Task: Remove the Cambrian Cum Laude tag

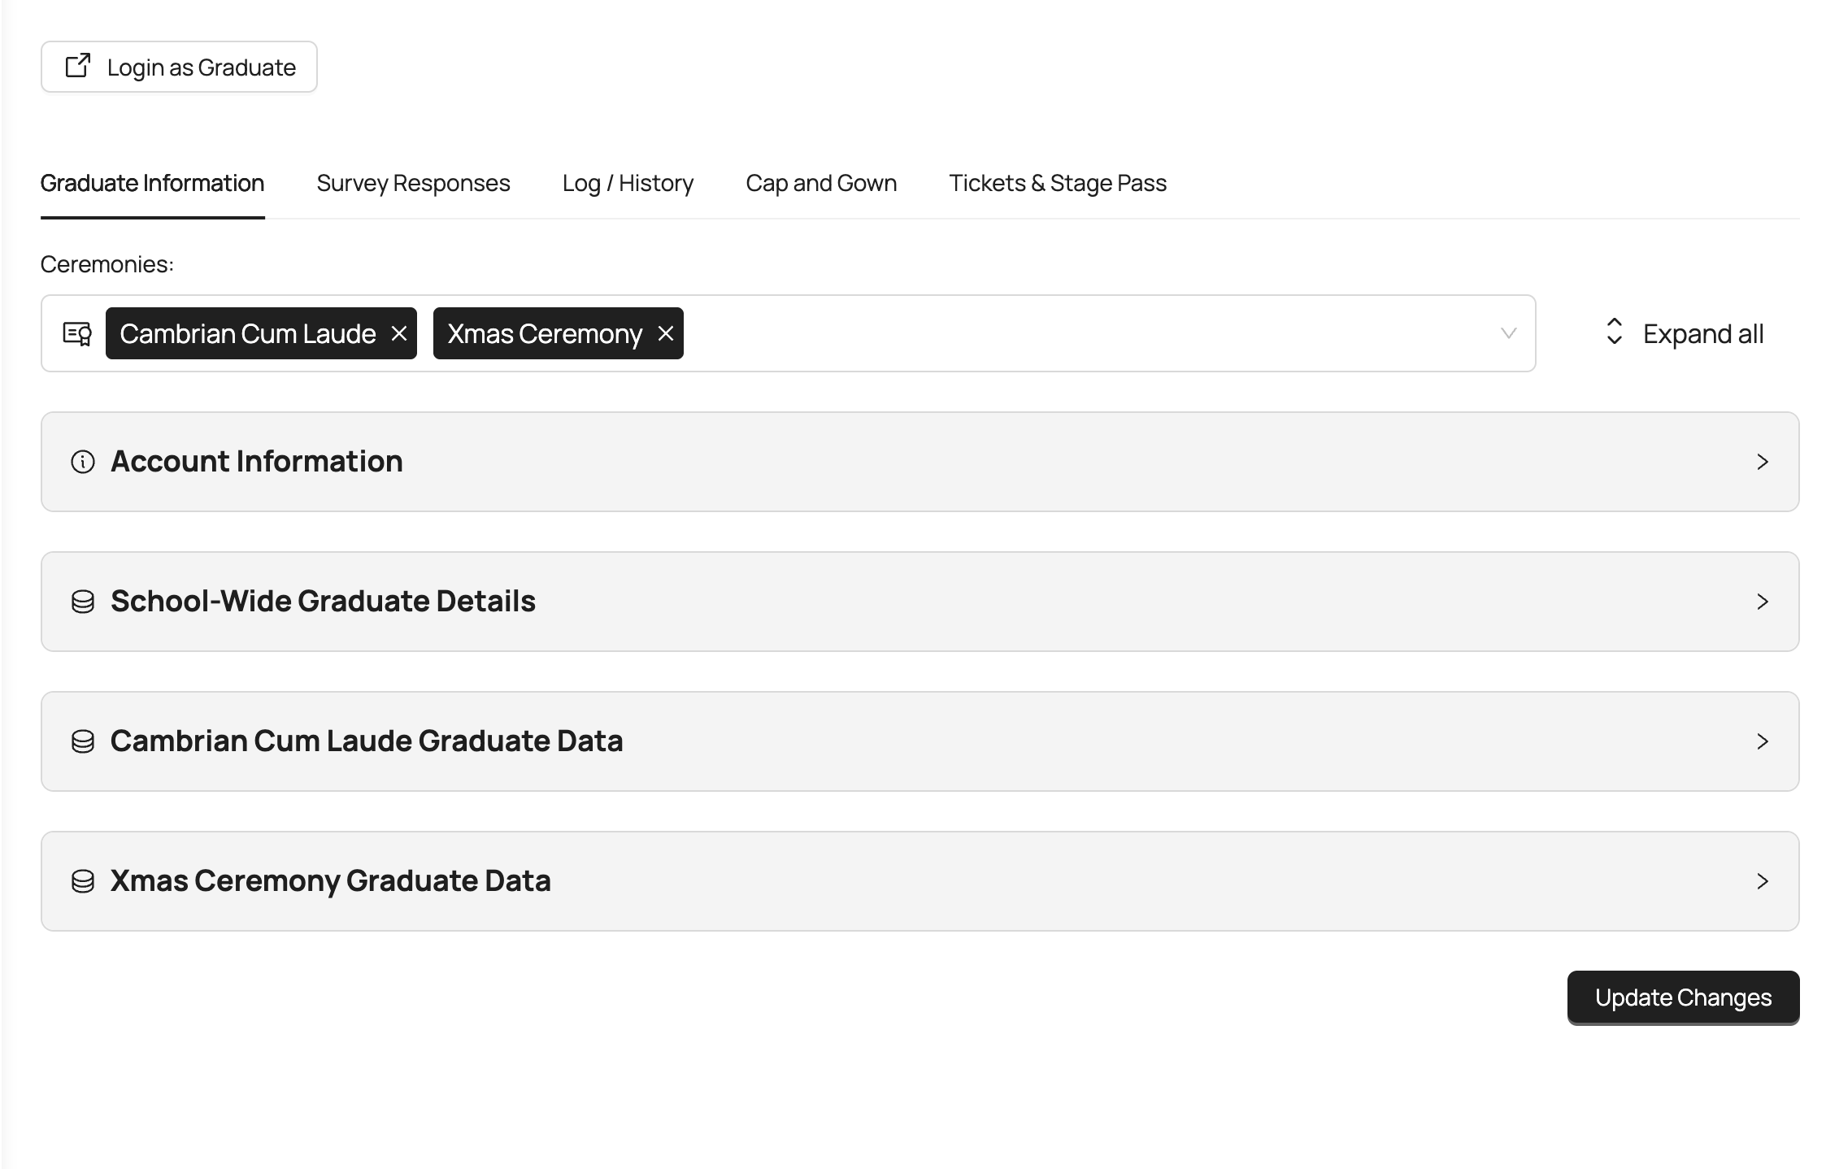Action: tap(398, 333)
